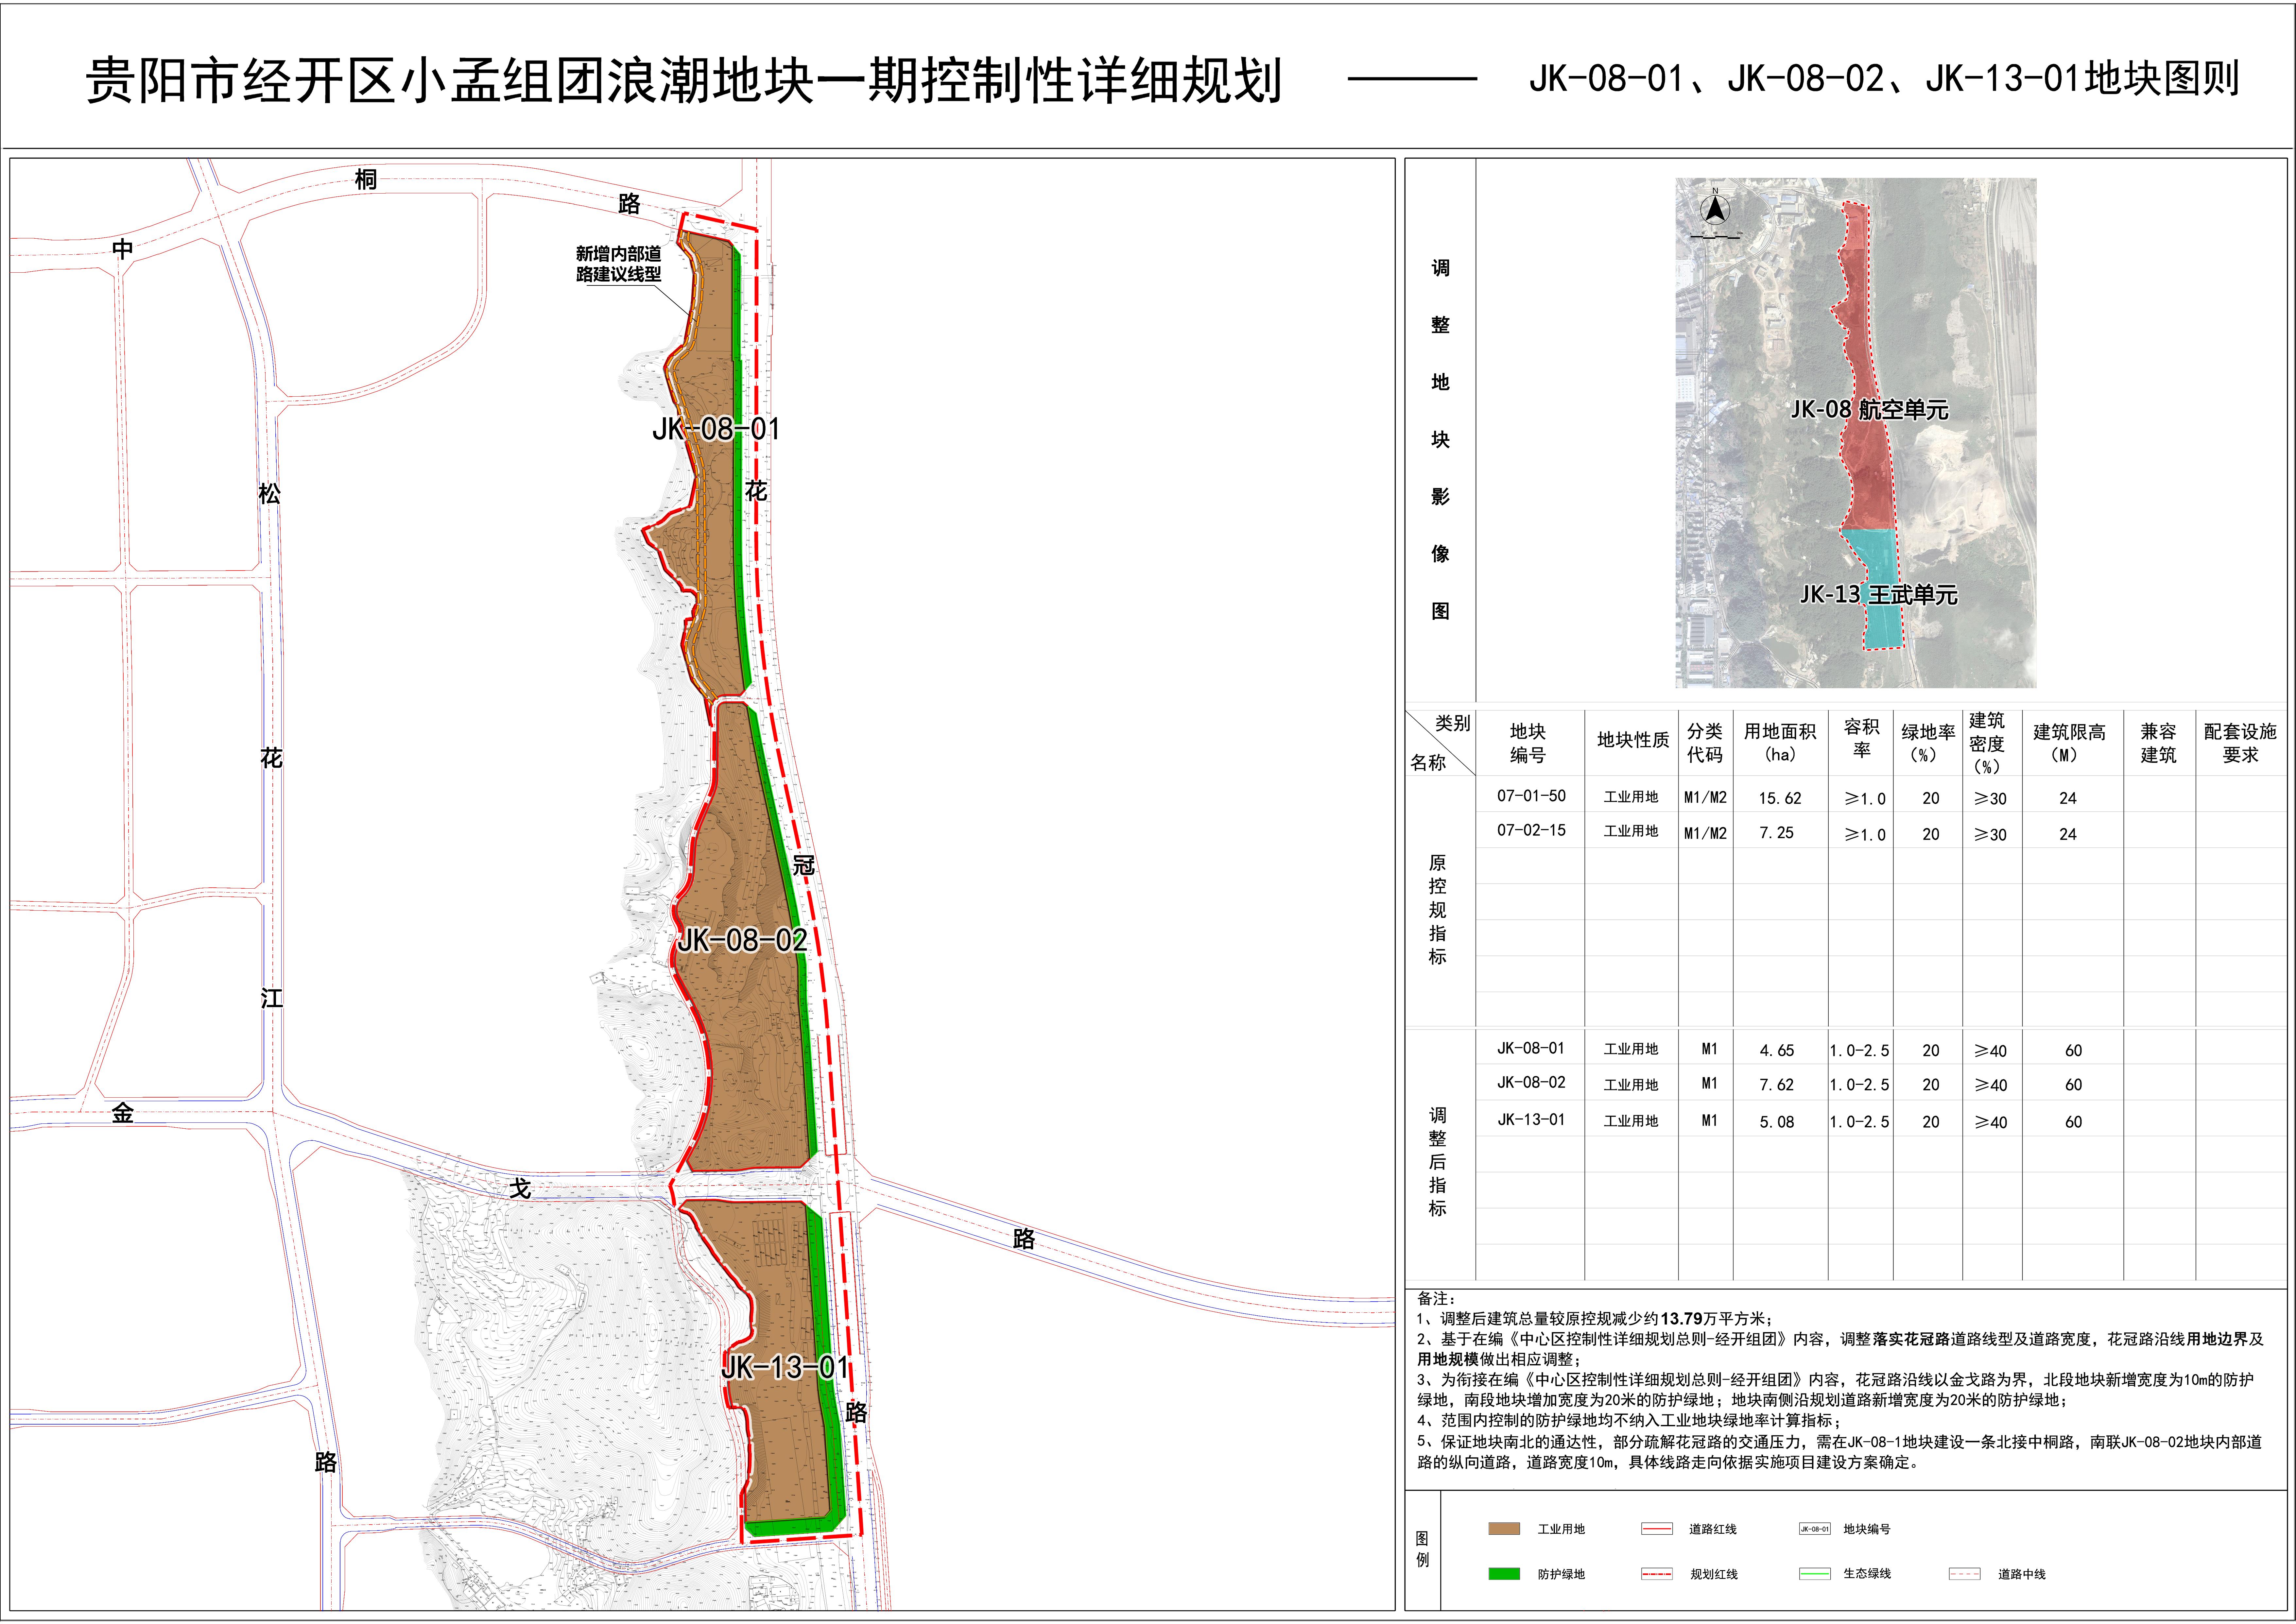Image resolution: width=2296 pixels, height=1624 pixels.
Task: Click the JK-08-01 plot label on the map
Action: tap(716, 429)
